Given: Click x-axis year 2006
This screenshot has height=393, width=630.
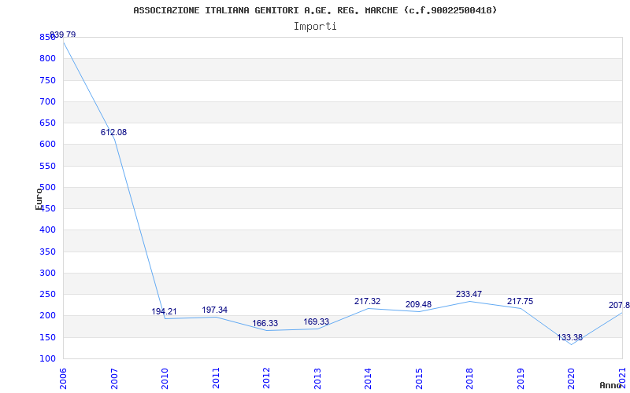Looking at the screenshot, I should (63, 379).
